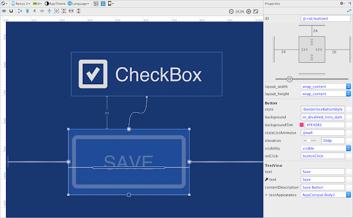
Task: Click the expand vertically icon
Action: click(78, 11)
